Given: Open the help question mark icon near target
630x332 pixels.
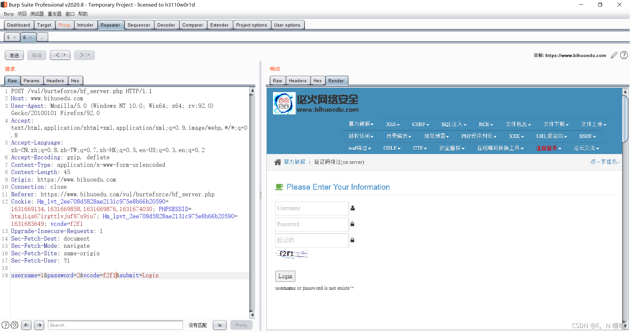Looking at the screenshot, I should pyautogui.click(x=624, y=55).
